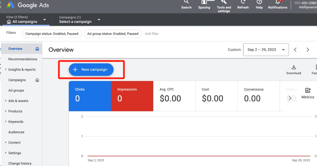This screenshot has height=166, width=317.
Task: Click the home icon beside Overview
Action: click(37, 49)
